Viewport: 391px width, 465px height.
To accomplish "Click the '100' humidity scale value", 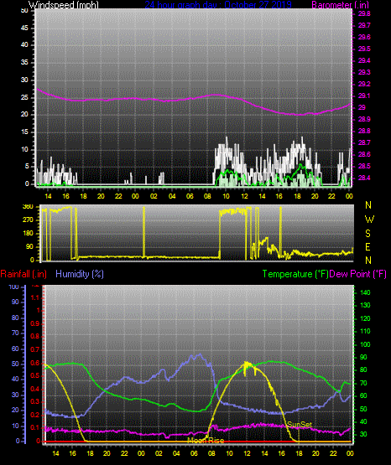I will (x=13, y=287).
